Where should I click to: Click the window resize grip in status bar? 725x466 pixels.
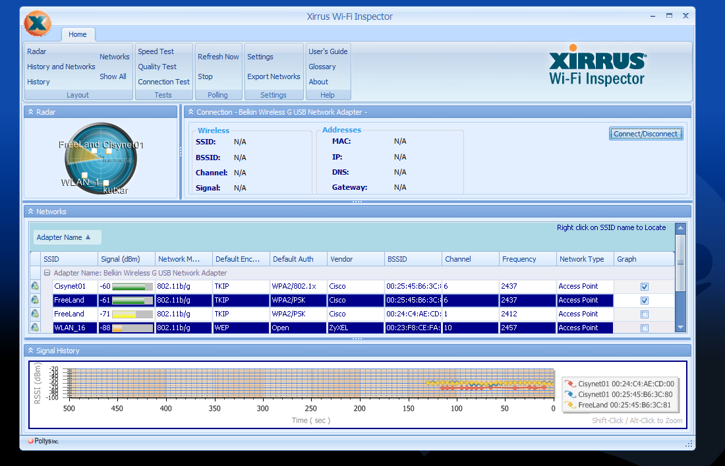(689, 444)
